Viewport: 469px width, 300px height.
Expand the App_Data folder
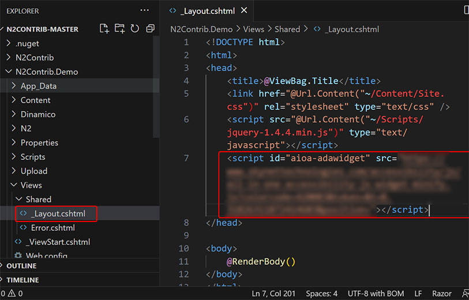coord(14,85)
